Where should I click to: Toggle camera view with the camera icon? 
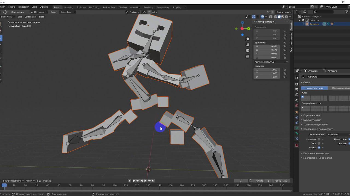[x=247, y=50]
